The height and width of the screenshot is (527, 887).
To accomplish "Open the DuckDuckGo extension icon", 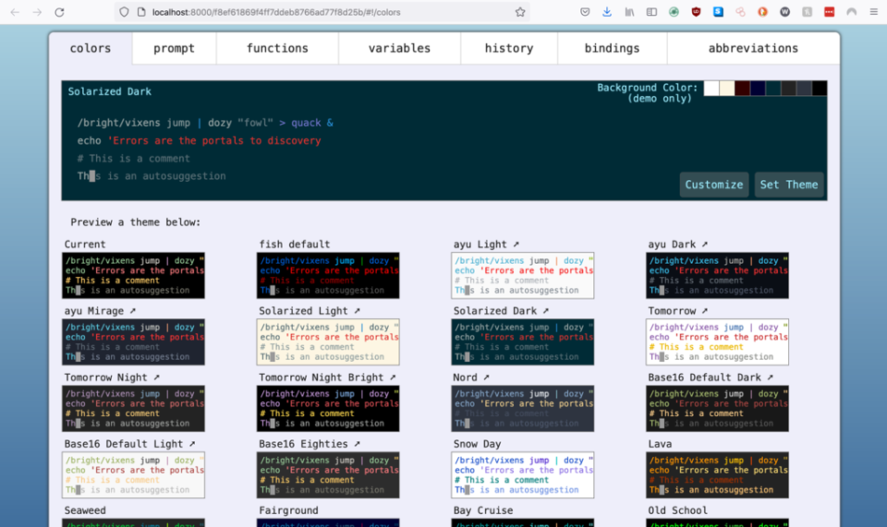I will pyautogui.click(x=762, y=12).
